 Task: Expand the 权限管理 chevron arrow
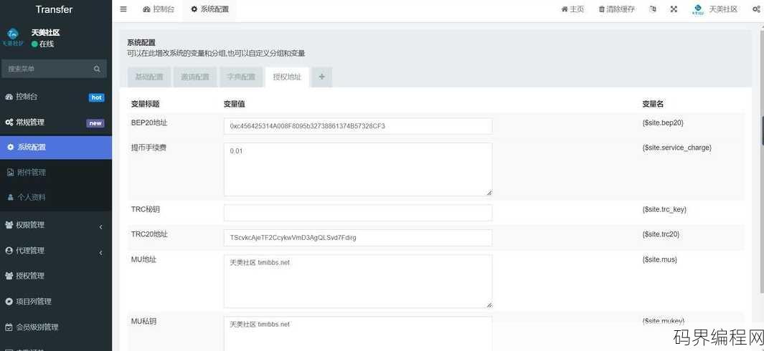click(x=101, y=227)
